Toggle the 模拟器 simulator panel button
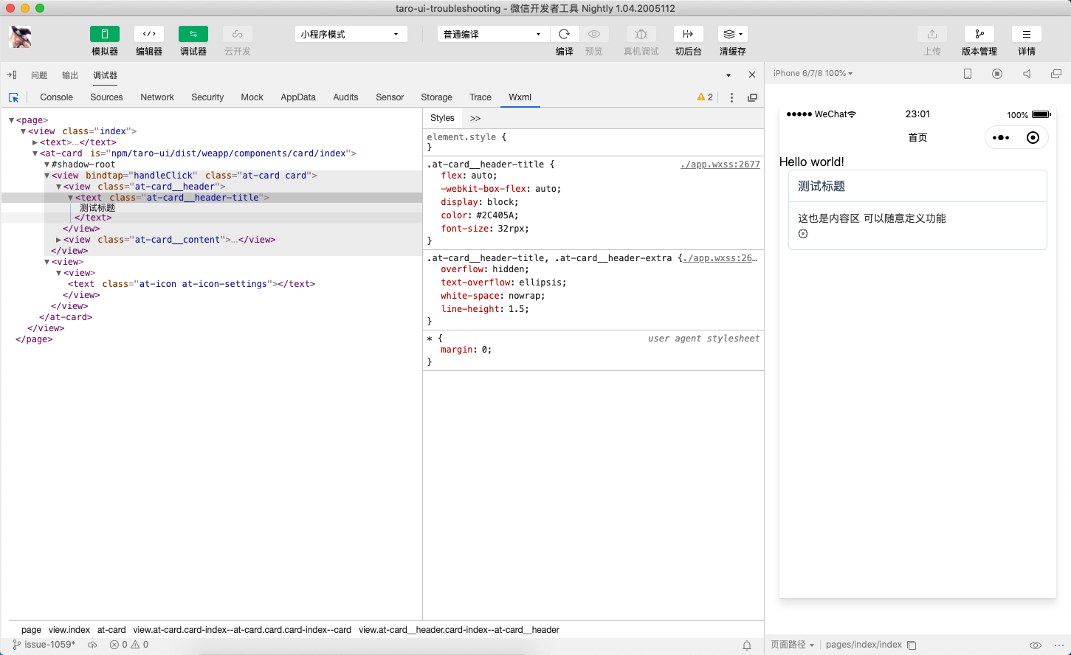1071x655 pixels. (x=105, y=34)
